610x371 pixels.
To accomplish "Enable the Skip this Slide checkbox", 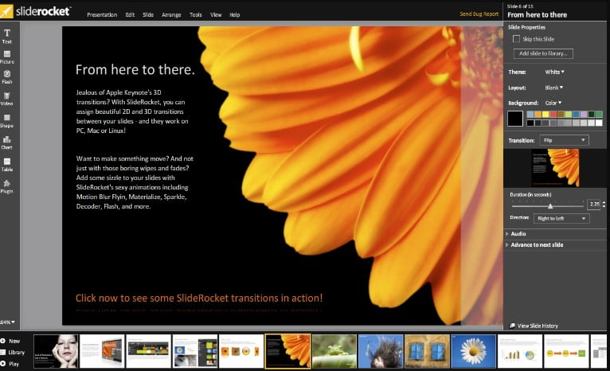I will (517, 38).
